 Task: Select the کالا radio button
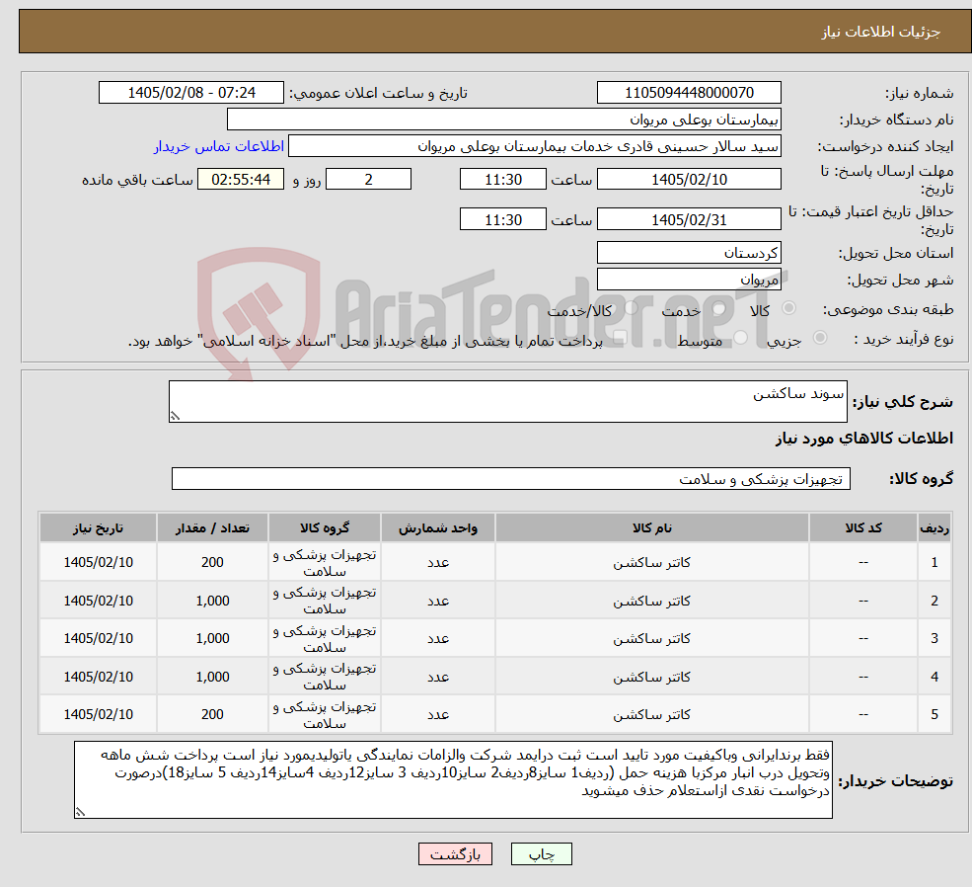(789, 307)
